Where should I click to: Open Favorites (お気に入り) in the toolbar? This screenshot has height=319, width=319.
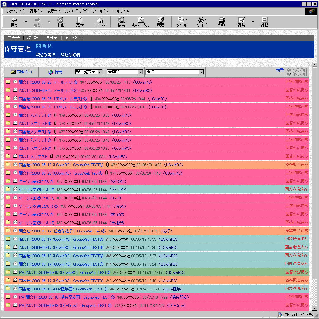tap(141, 22)
